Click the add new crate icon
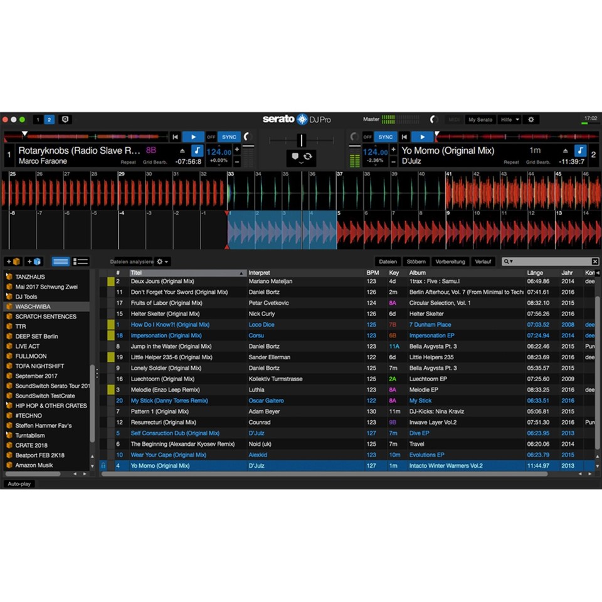 13,261
